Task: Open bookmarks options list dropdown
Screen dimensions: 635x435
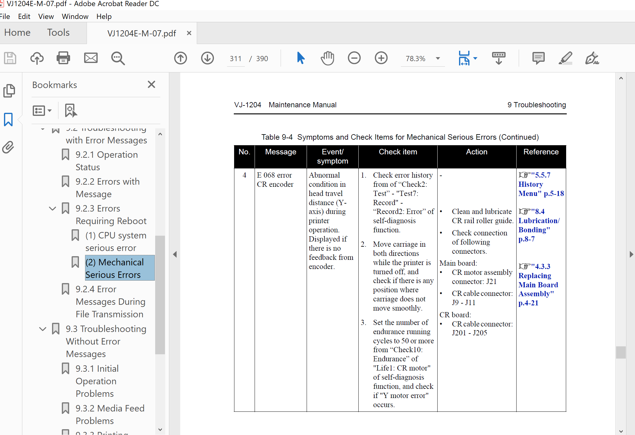Action: tap(42, 110)
